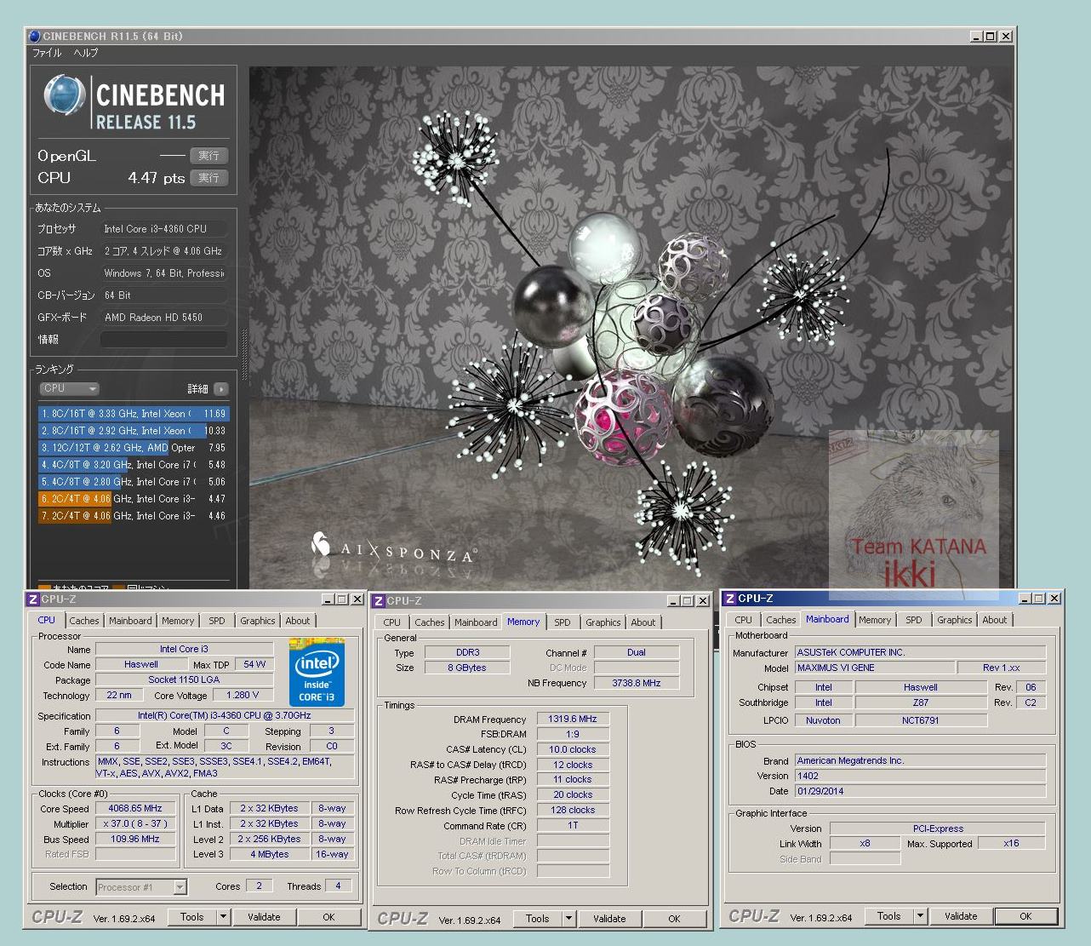Click Tools button in right CPU-Z window
Viewport: 1091px width, 946px height.
point(889,916)
